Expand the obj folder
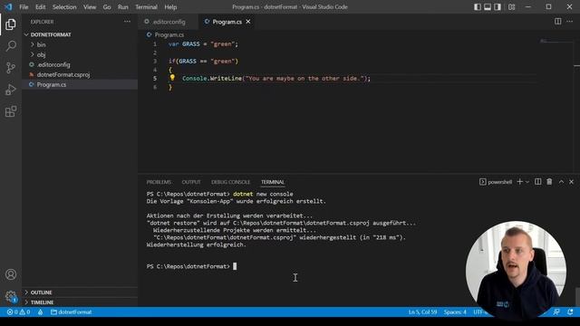This screenshot has height=326, width=580. click(x=41, y=54)
